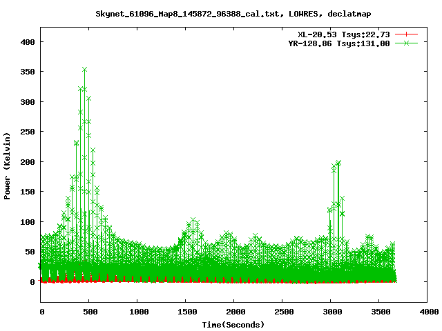Click the green bump near 1500 seconds

click(193, 221)
